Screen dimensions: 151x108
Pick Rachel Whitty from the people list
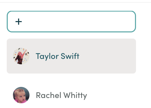71,95
